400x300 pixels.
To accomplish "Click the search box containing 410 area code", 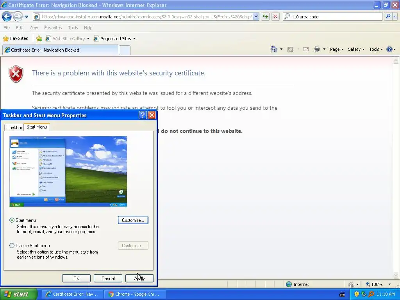I will [333, 16].
